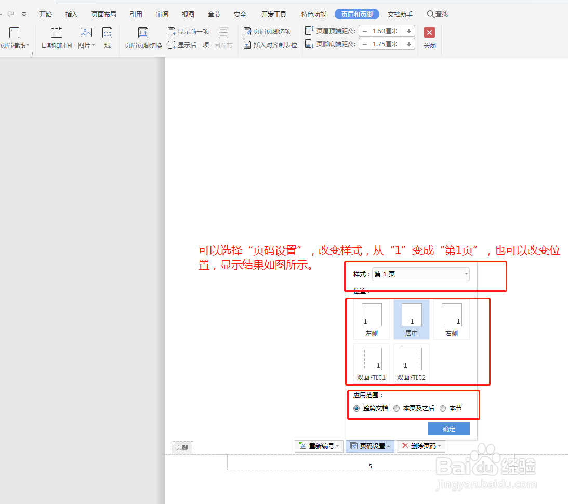Open the 页码设置 dropdown at bottom
568x504 pixels.
tap(370, 446)
